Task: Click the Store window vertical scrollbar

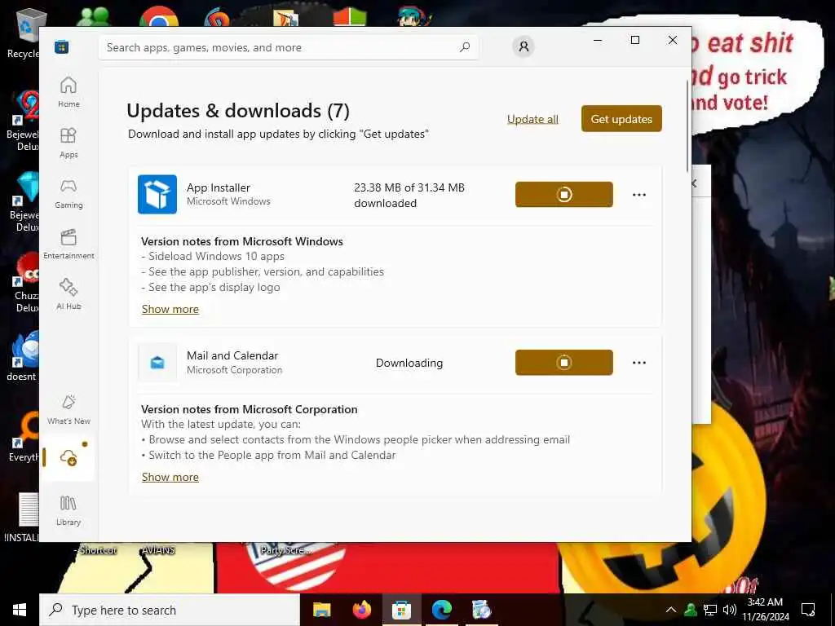Action: [x=687, y=126]
